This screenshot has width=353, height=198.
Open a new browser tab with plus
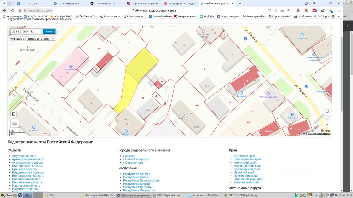(240, 4)
